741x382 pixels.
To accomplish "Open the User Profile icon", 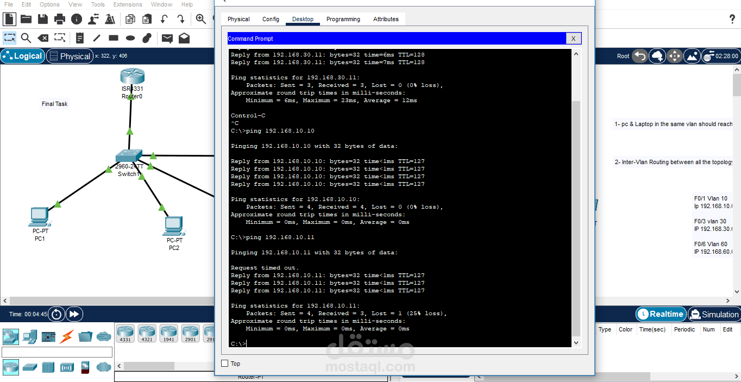I will point(93,19).
